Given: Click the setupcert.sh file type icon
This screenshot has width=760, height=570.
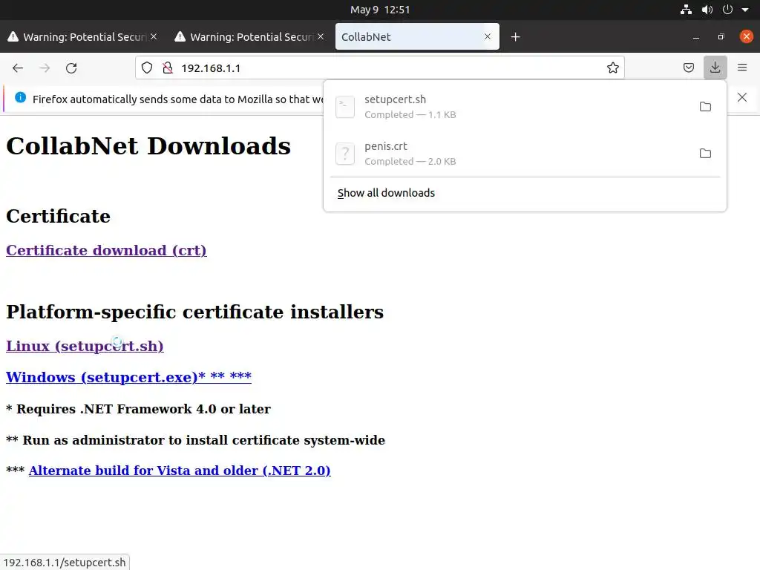Looking at the screenshot, I should click(x=345, y=107).
